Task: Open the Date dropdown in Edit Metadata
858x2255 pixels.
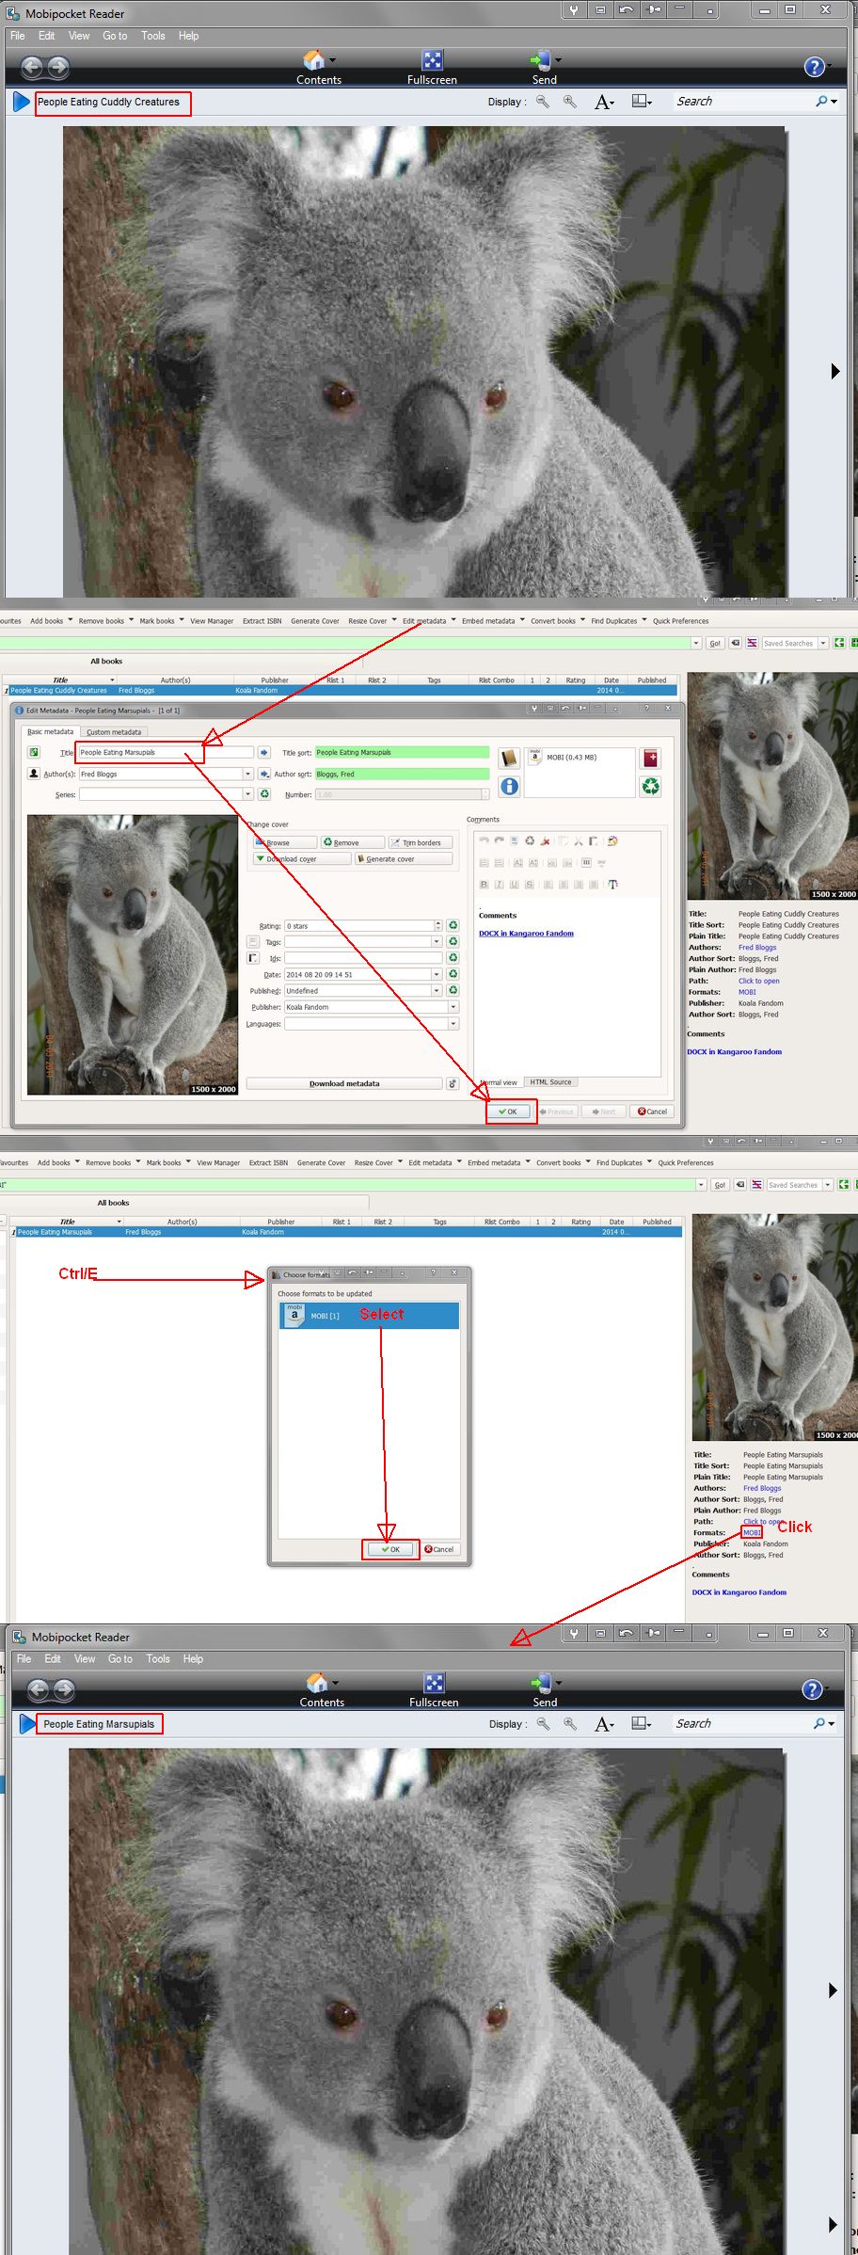Action: point(437,975)
